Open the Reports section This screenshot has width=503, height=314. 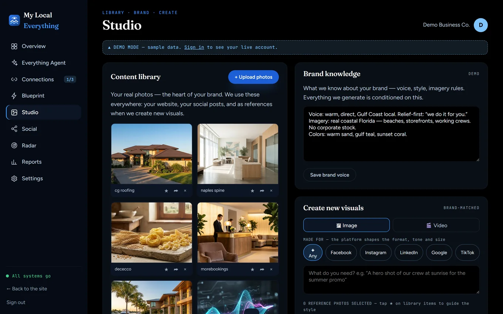[44, 162]
